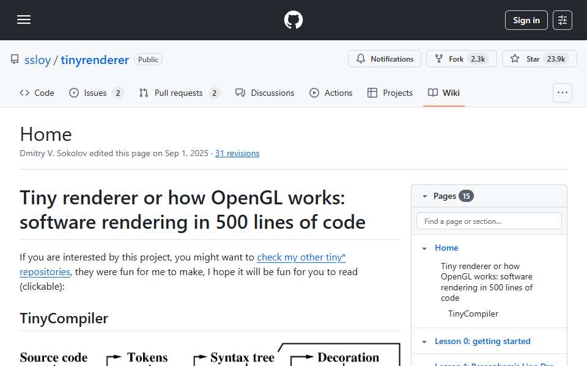Viewport: 587px width, 366px height.
Task: Click the Wiki book icon
Action: (433, 93)
